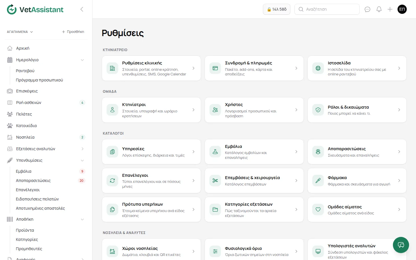Click the house icon beside Αρχική
Viewport: 416px width, 260px height.
(x=10, y=48)
